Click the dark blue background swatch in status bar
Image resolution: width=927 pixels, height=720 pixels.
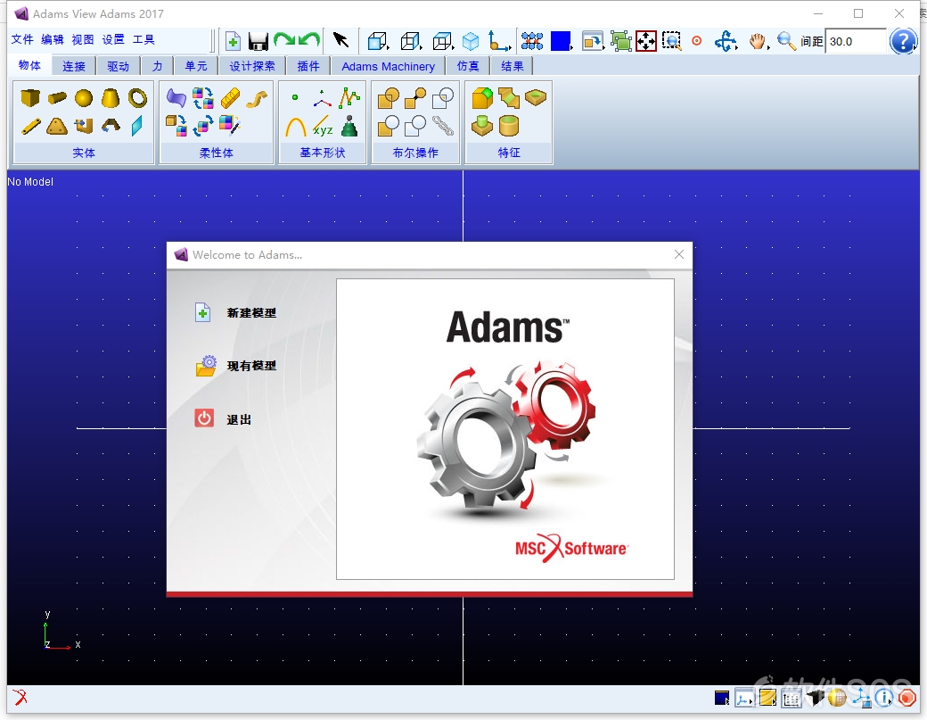pyautogui.click(x=722, y=698)
